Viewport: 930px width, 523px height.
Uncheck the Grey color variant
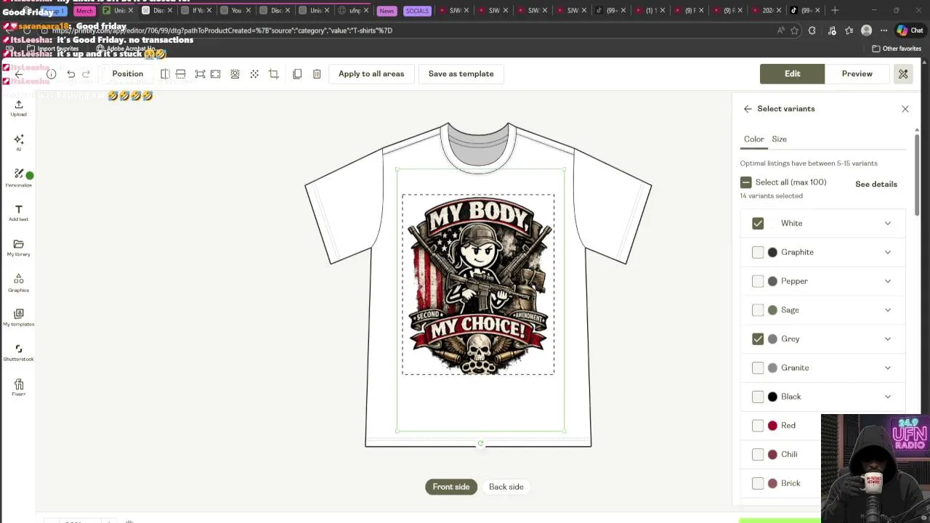coord(758,338)
